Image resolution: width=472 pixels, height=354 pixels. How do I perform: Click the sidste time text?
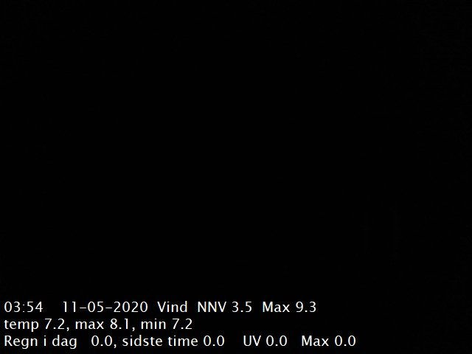point(160,341)
